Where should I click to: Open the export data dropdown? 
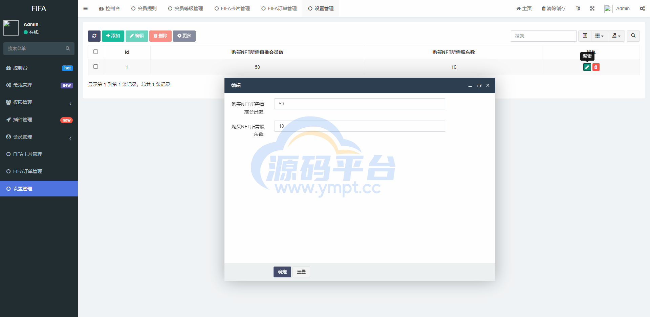pyautogui.click(x=616, y=36)
